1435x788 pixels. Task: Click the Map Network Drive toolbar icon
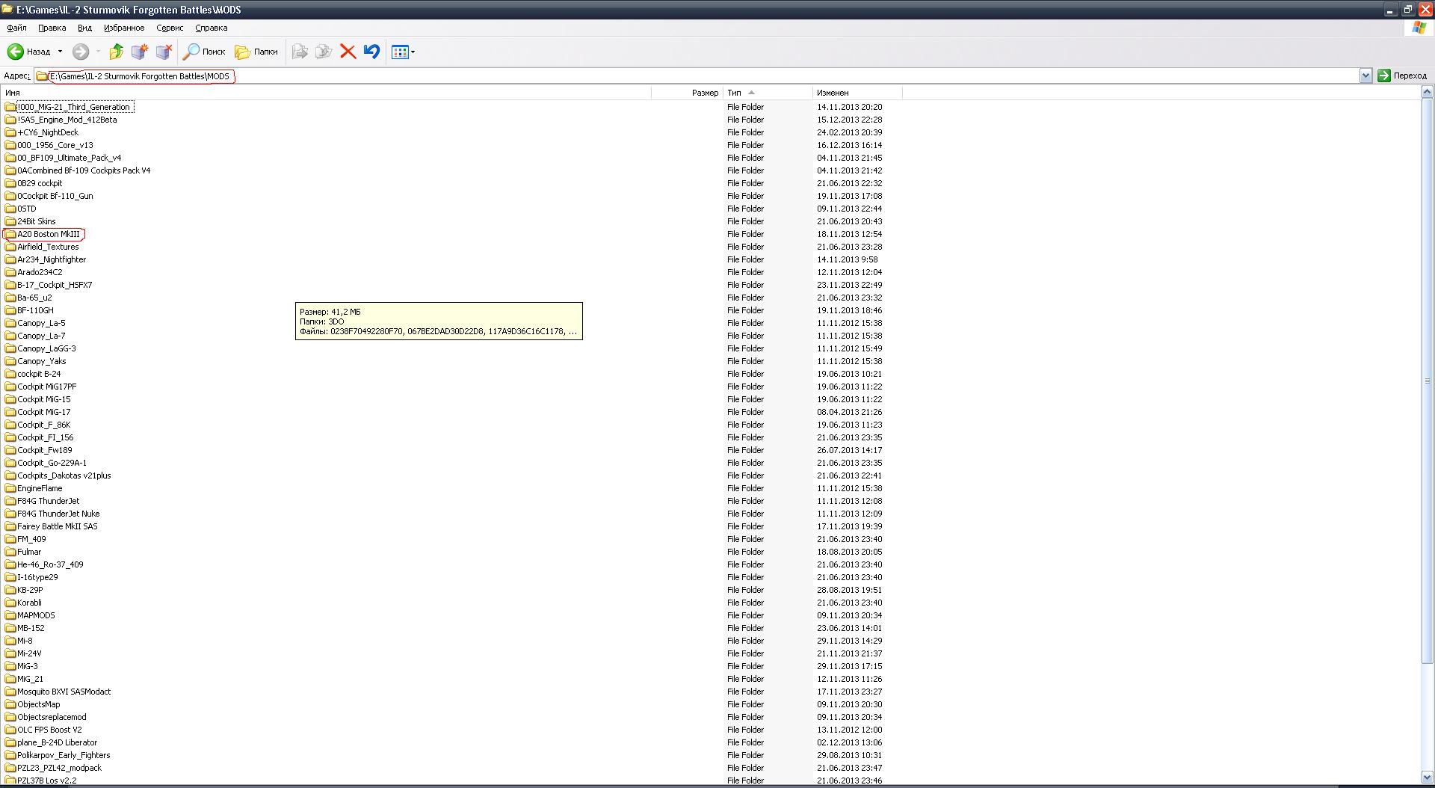(140, 52)
